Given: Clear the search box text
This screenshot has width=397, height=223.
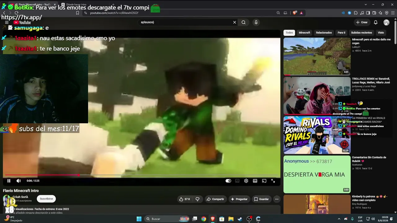Looking at the screenshot, I should point(234,22).
